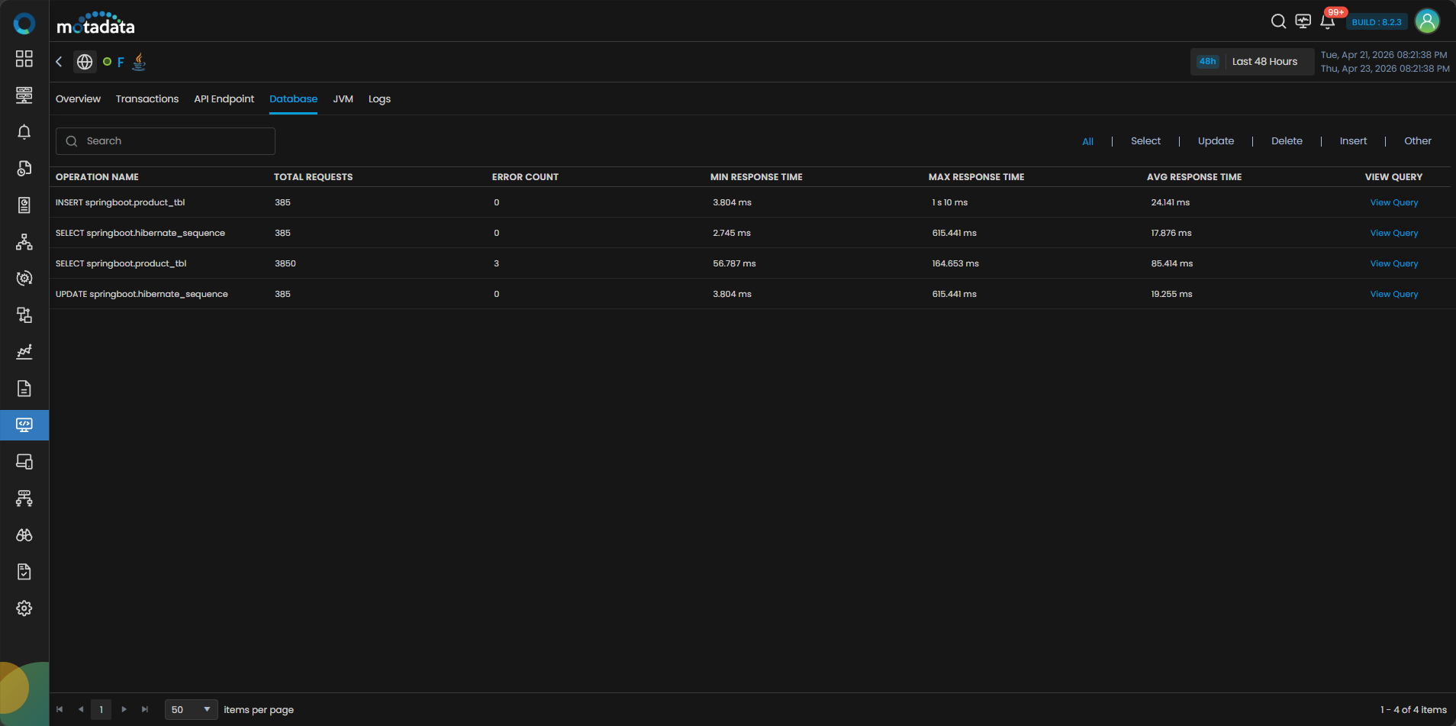This screenshot has width=1456, height=726.
Task: Open the server monitor icon in sidebar
Action: (24, 95)
